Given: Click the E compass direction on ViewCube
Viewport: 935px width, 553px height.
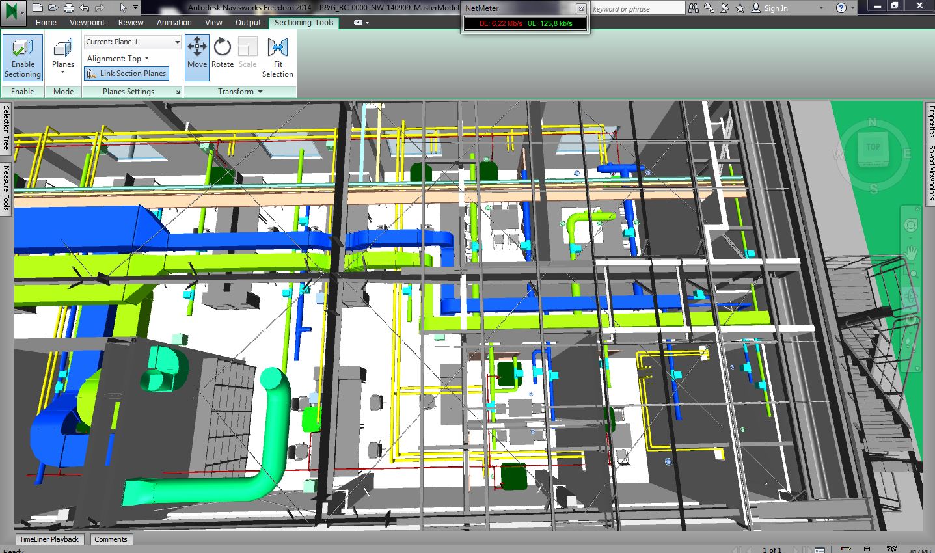Looking at the screenshot, I should pos(907,154).
